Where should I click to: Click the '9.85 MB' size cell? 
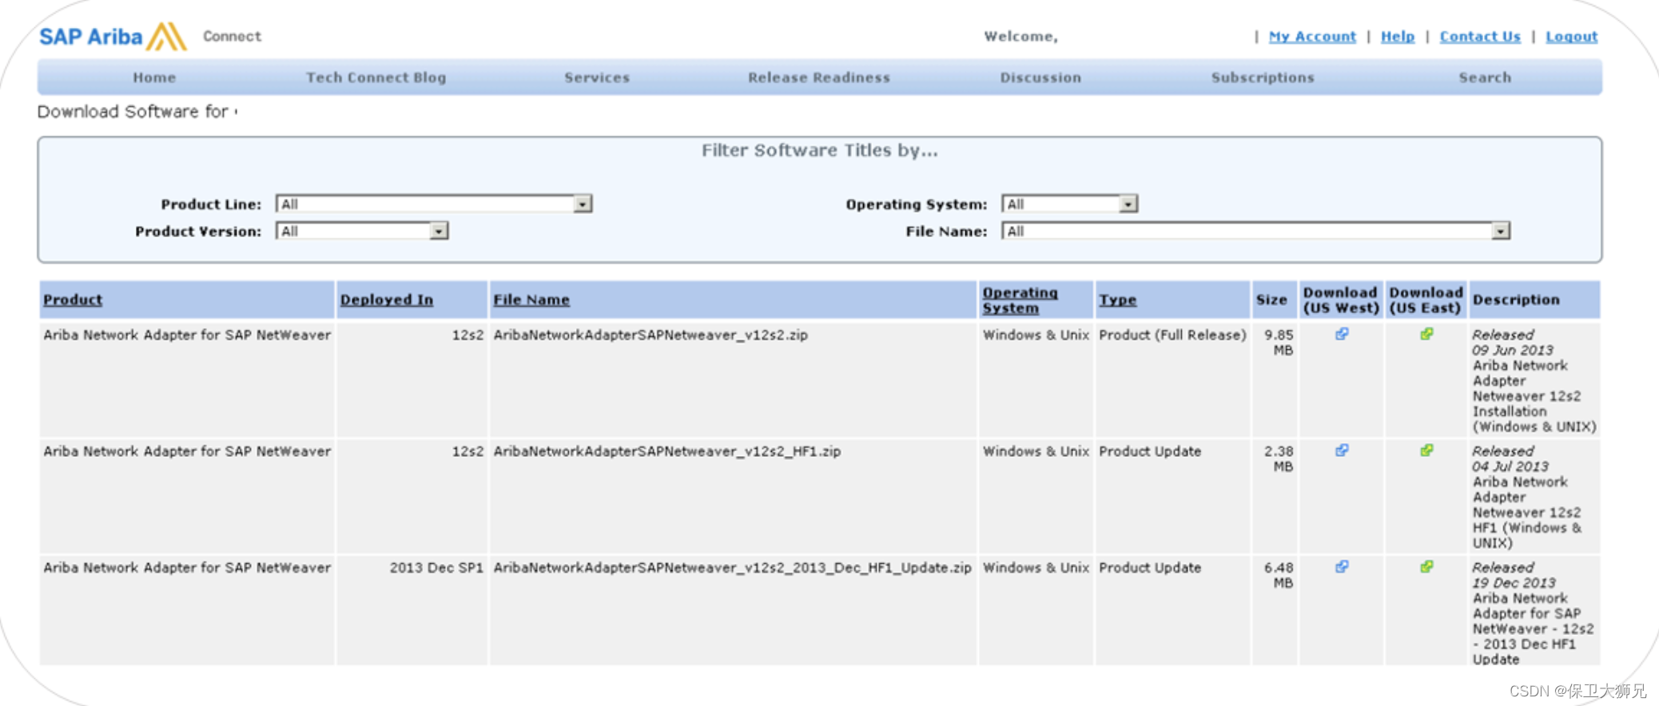[x=1279, y=343]
